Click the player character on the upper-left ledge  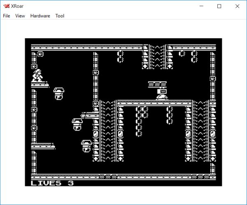[37, 75]
